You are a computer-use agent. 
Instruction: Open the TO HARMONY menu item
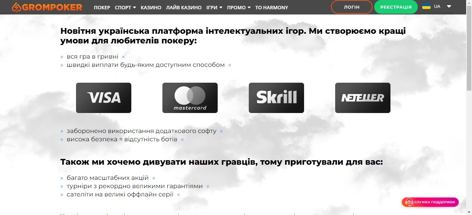click(x=272, y=7)
